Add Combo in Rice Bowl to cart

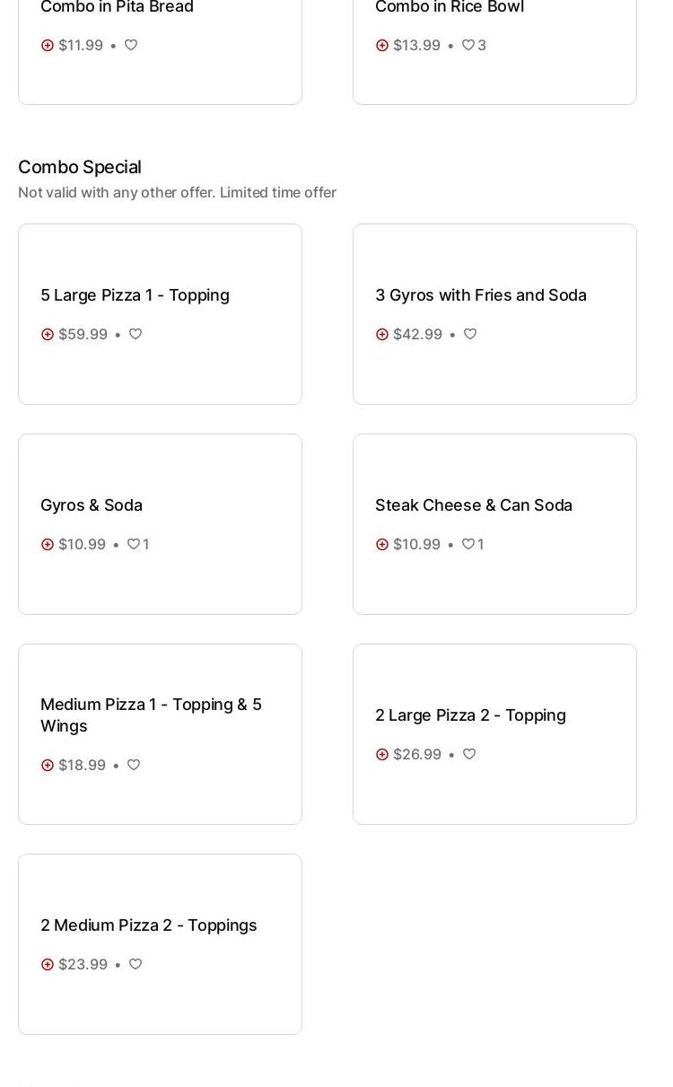pos(382,45)
